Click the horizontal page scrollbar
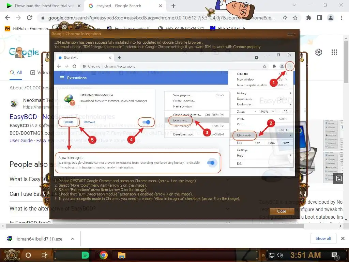 tap(154, 226)
